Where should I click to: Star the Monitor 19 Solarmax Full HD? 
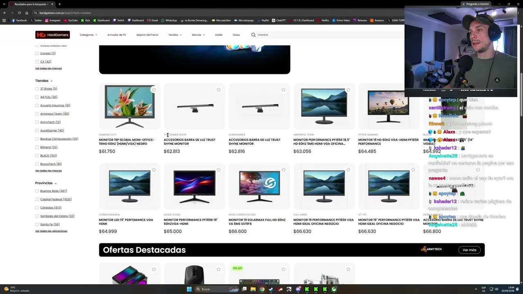pos(284,169)
